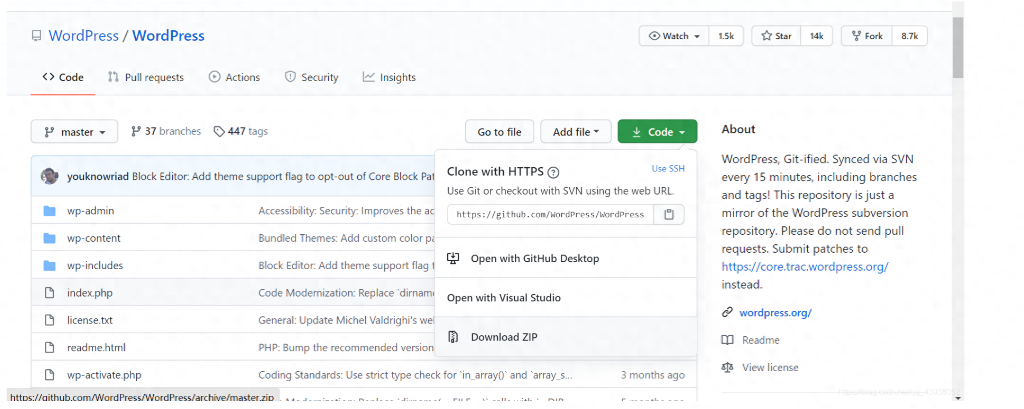This screenshot has height=409, width=1024.
Task: Click the Actions play-circle icon
Action: tap(214, 77)
